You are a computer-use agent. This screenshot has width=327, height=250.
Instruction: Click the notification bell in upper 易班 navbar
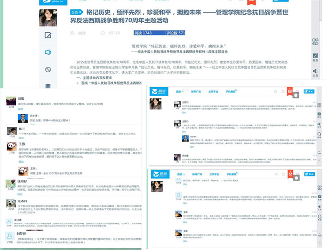click(283, 92)
